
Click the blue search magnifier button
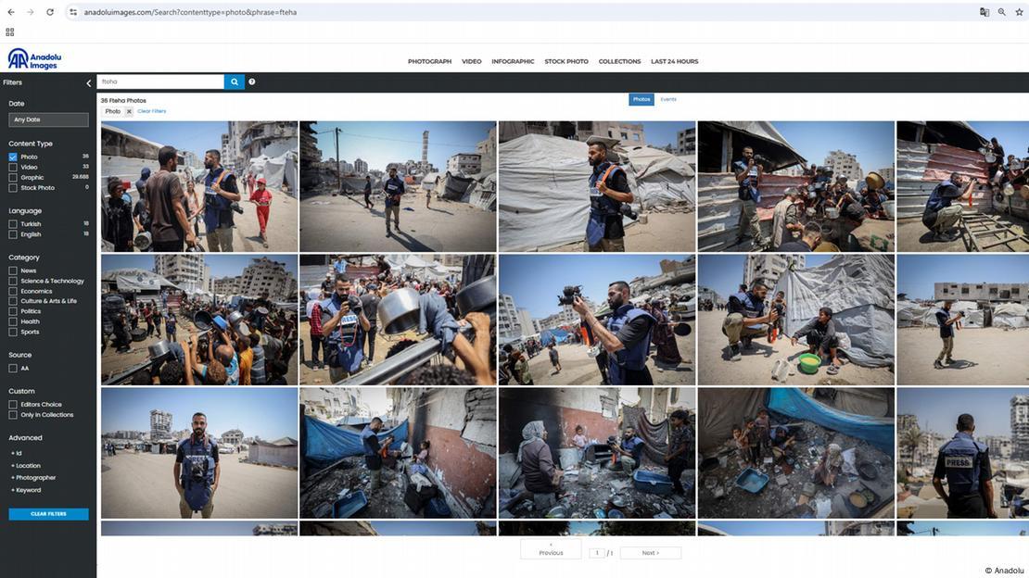point(235,82)
